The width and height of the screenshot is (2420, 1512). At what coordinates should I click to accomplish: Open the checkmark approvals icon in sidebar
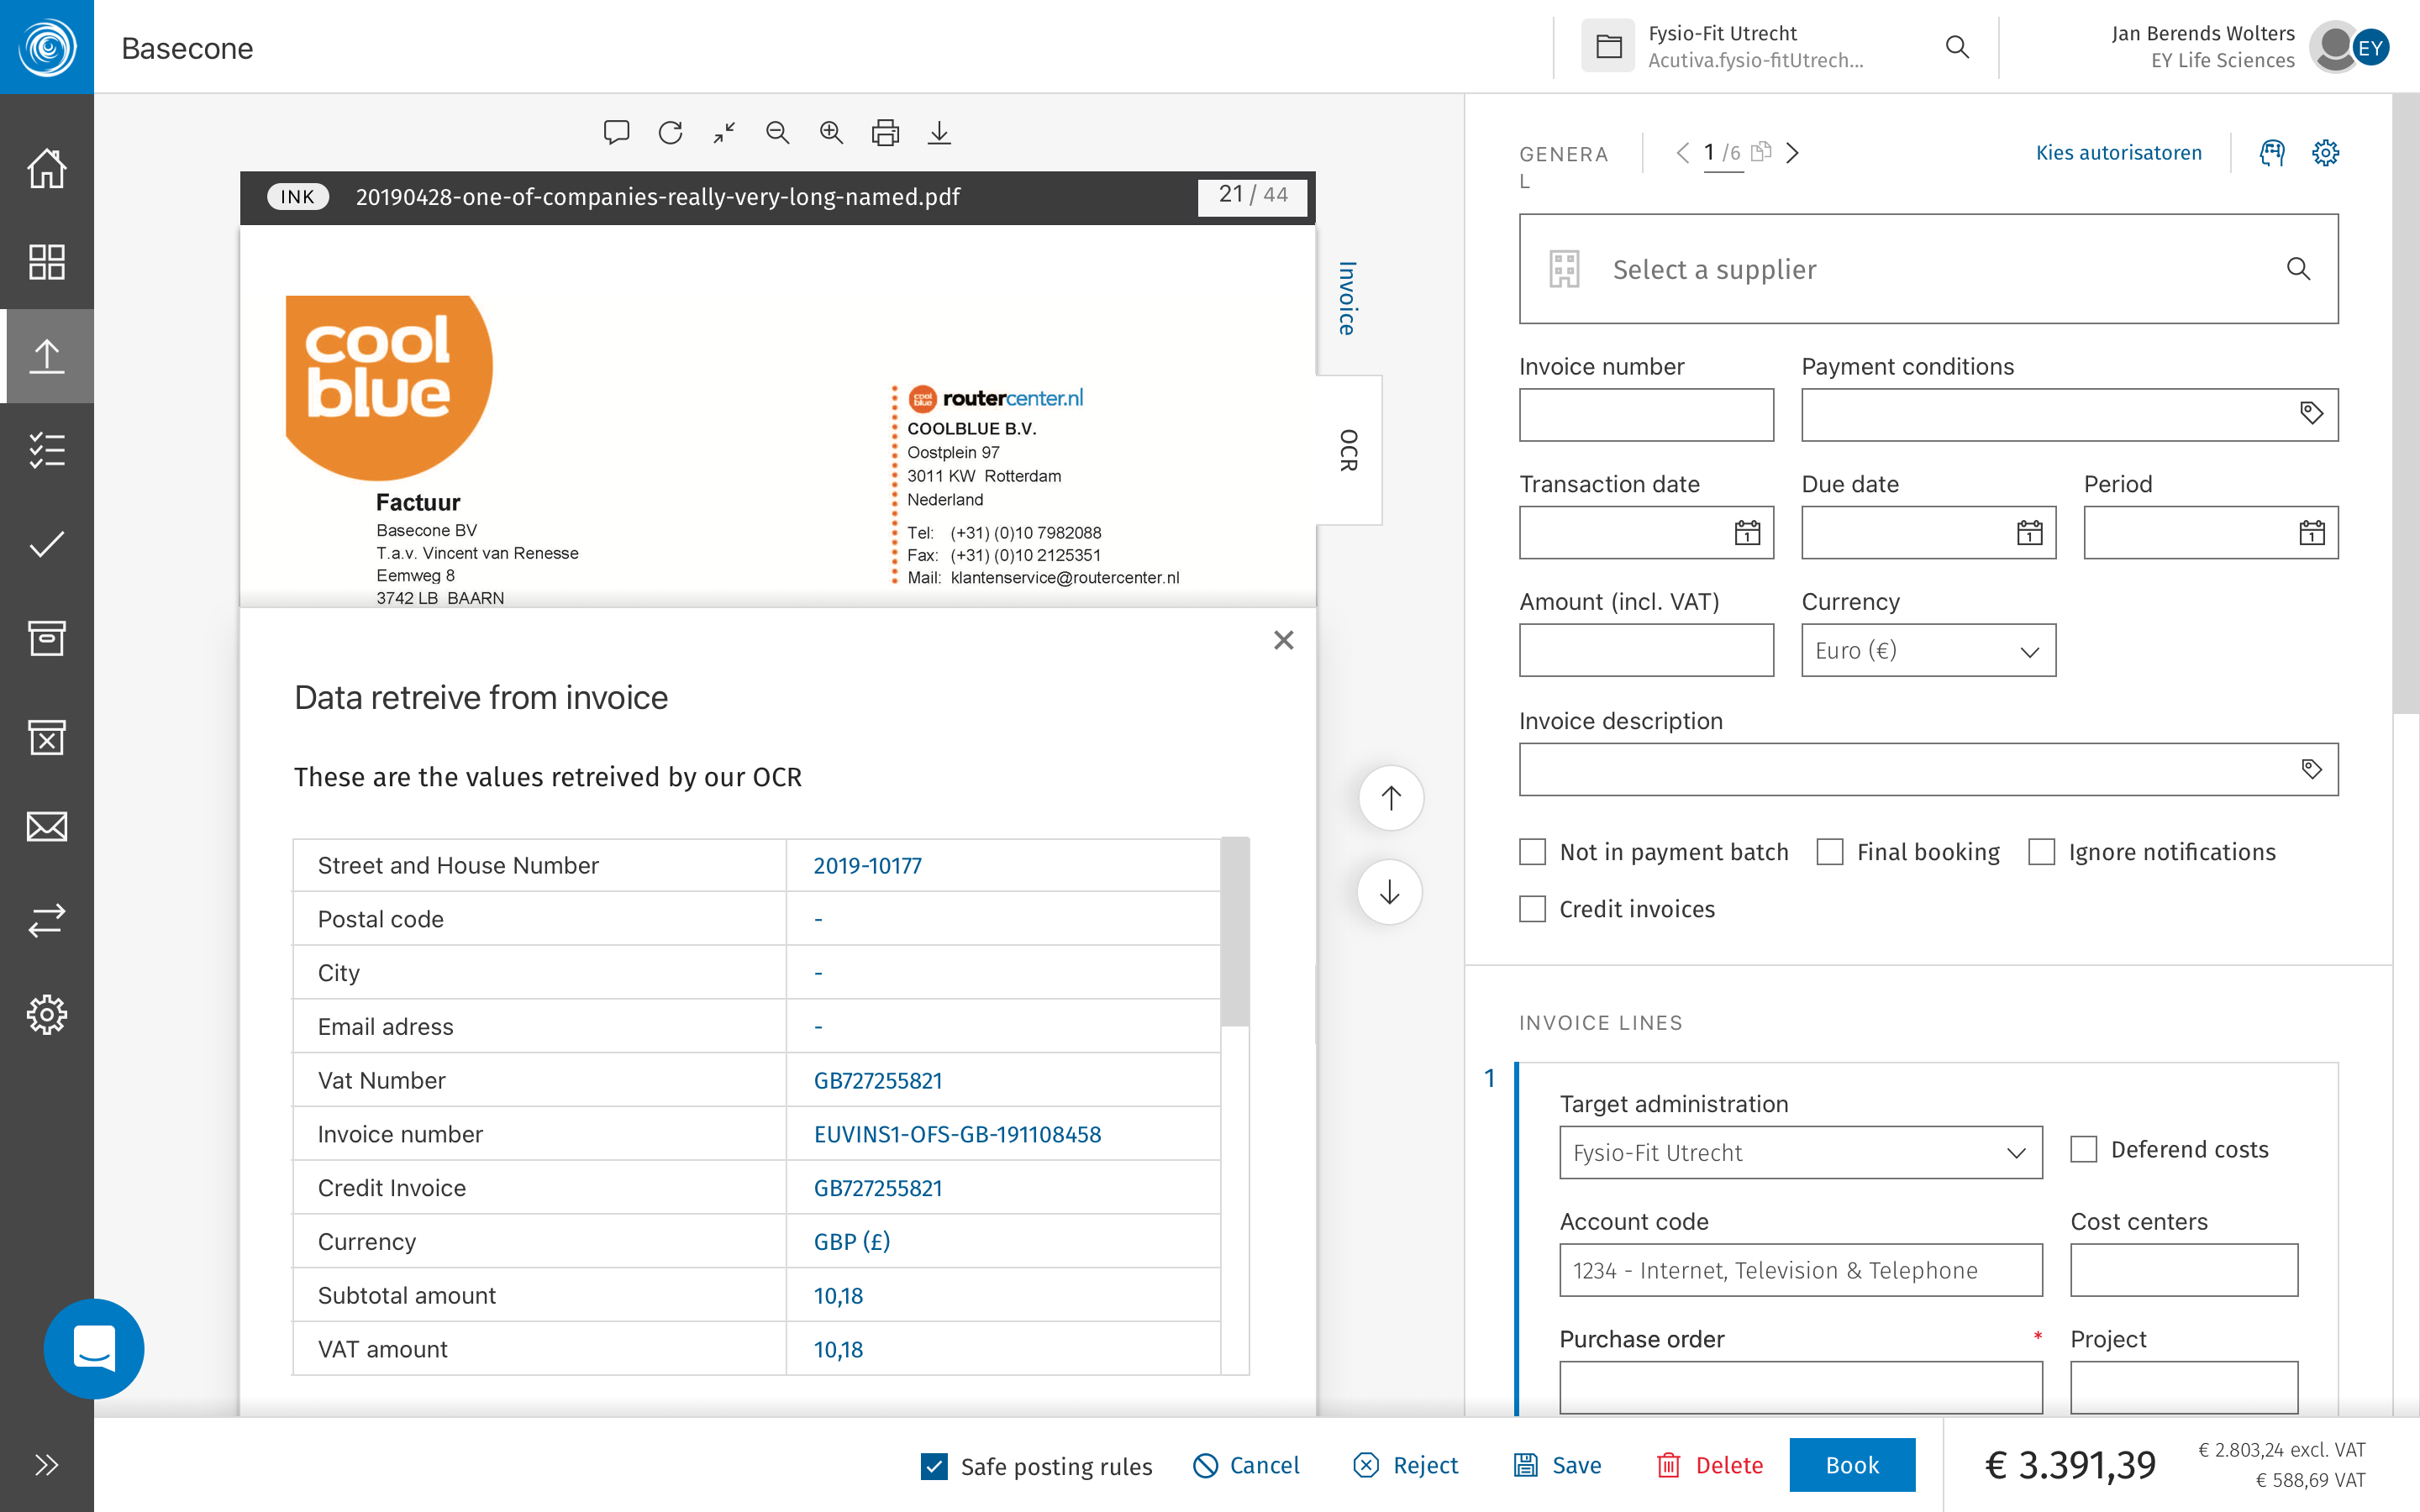(47, 544)
